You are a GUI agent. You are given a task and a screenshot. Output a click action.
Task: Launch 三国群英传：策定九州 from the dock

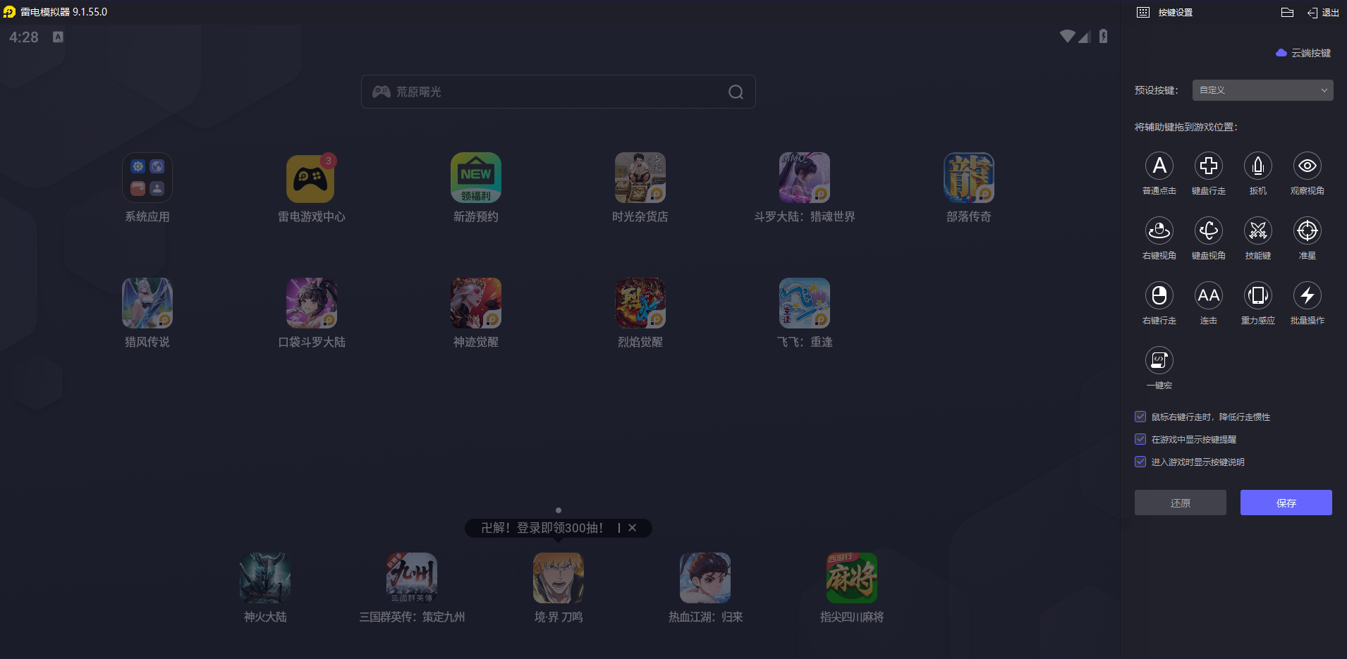pyautogui.click(x=412, y=578)
